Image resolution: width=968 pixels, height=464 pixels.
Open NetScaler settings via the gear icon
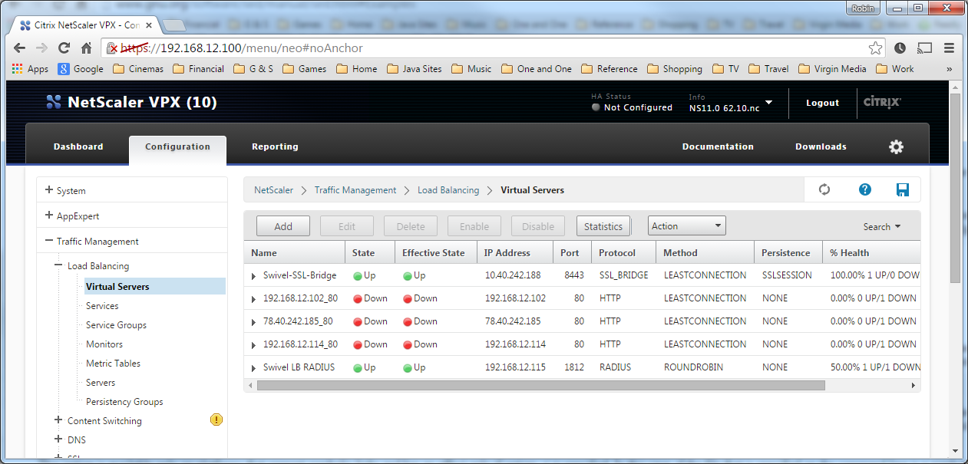[x=896, y=146]
